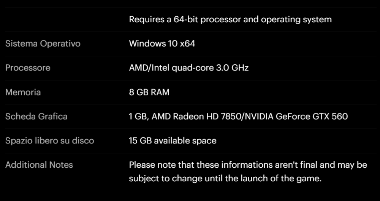The image size is (380, 201).
Task: Click the 15 GB available space value
Action: 173,140
